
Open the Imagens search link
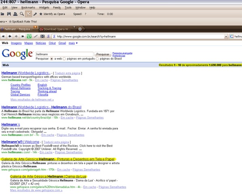[x=16, y=43]
